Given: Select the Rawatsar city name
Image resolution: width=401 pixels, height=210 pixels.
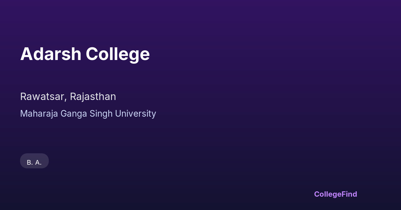Looking at the screenshot, I should point(43,97).
